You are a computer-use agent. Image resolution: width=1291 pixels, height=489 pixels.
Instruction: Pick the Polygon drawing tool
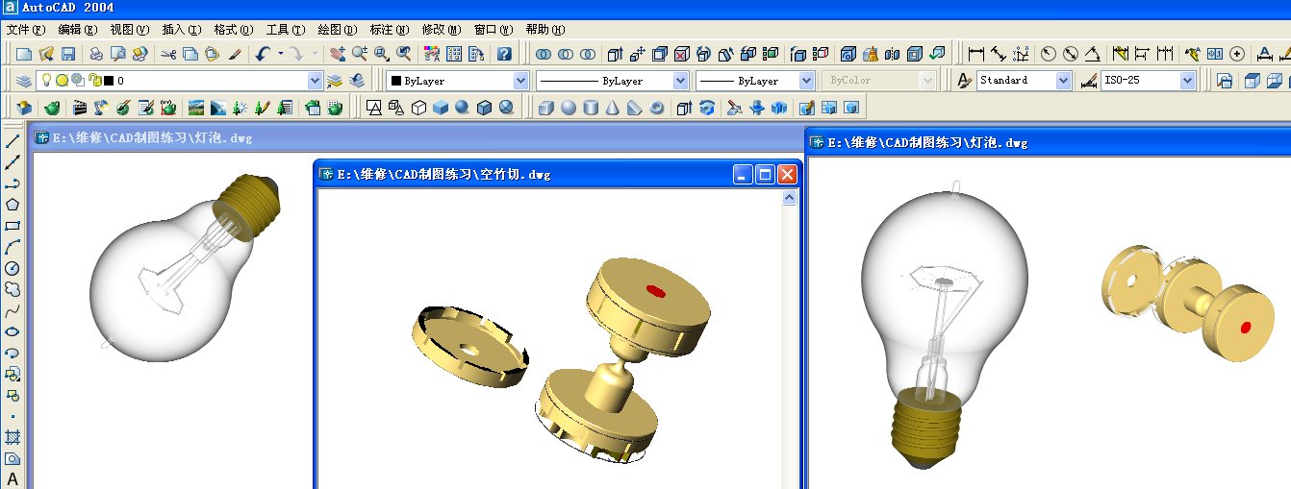(13, 204)
